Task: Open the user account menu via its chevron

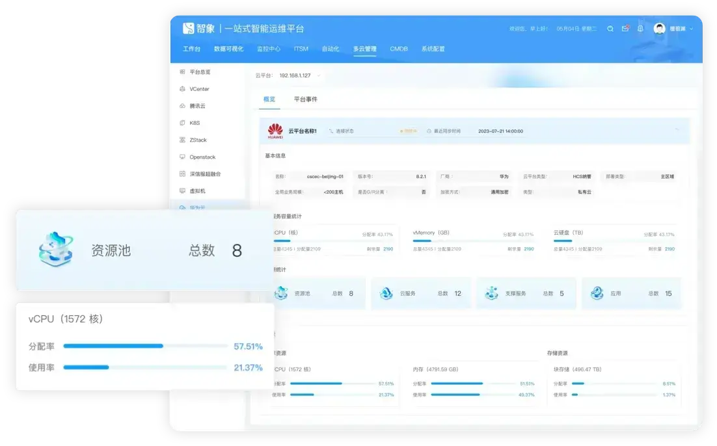Action: [x=691, y=29]
